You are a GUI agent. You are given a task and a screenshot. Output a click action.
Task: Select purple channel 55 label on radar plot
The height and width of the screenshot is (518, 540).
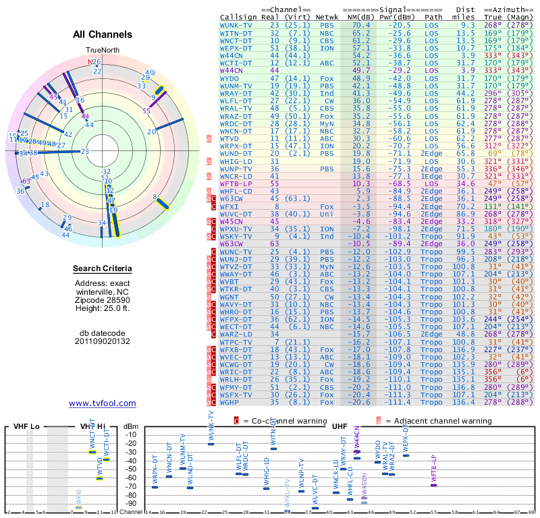tap(146, 111)
